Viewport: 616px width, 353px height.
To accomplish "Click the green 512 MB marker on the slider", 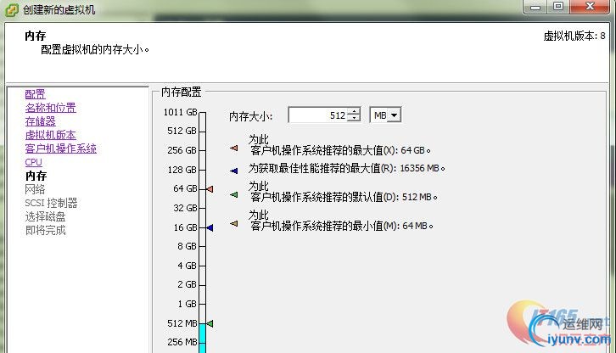I will point(210,323).
